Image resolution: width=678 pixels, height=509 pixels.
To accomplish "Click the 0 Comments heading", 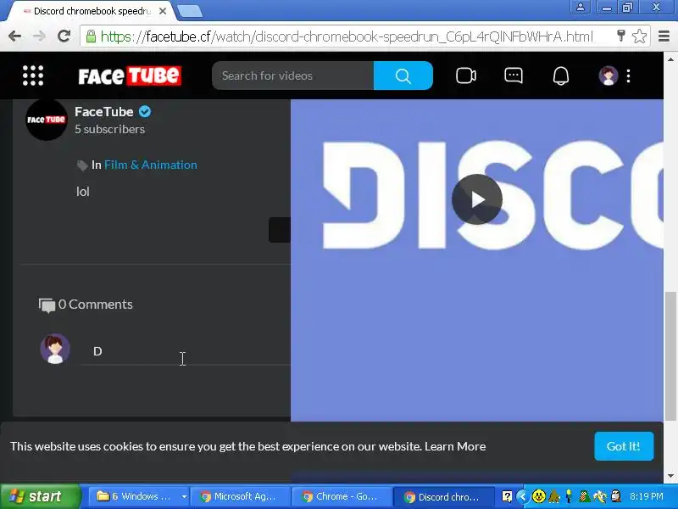I will coord(95,305).
